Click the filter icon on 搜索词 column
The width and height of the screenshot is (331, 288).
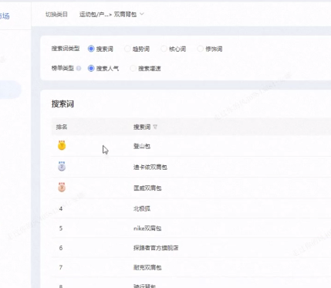pyautogui.click(x=155, y=127)
